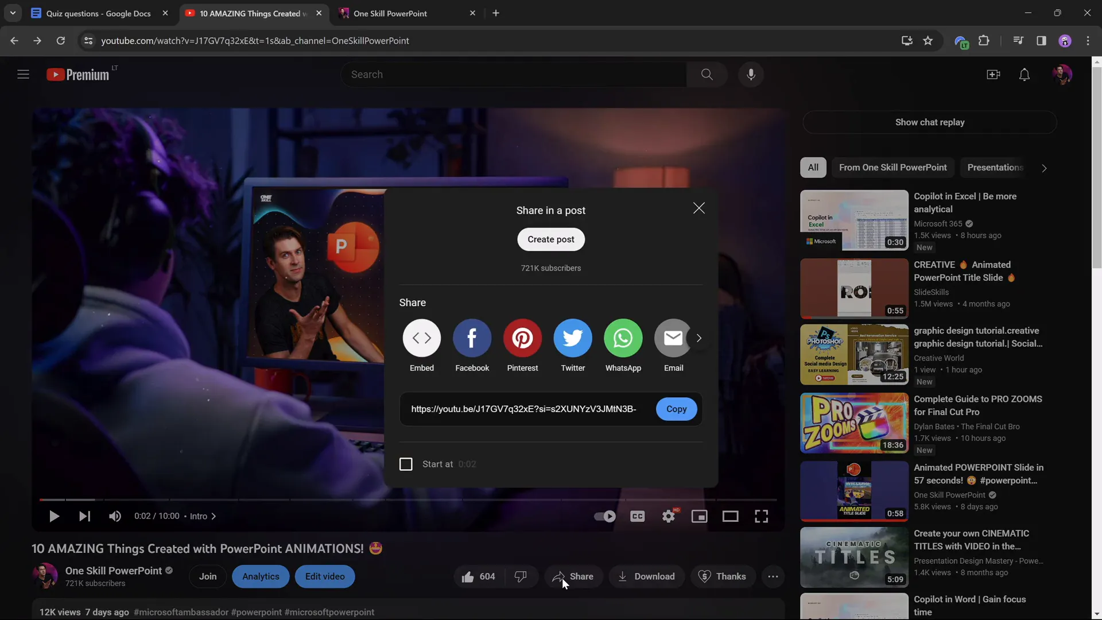Select the share URL text field

[524, 409]
